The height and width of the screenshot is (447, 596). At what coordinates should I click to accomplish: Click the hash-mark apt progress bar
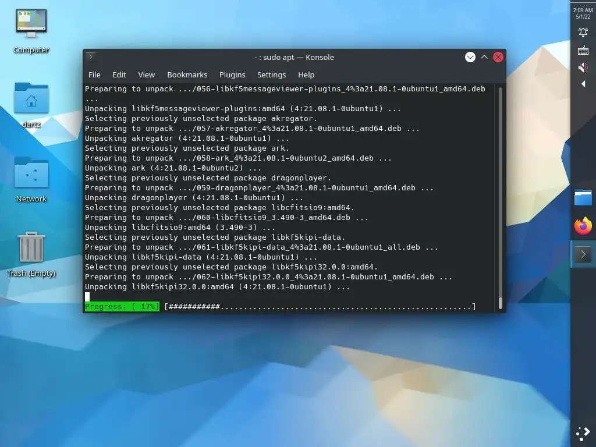click(x=320, y=306)
